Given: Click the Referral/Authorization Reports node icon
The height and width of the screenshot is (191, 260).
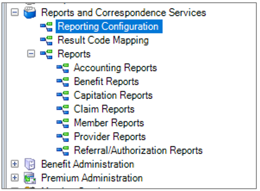Looking at the screenshot, I should tap(63, 150).
